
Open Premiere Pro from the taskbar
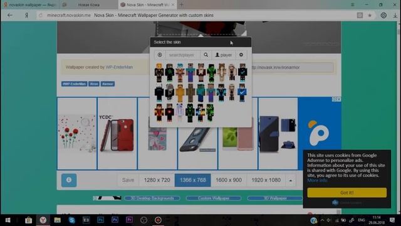click(129, 220)
